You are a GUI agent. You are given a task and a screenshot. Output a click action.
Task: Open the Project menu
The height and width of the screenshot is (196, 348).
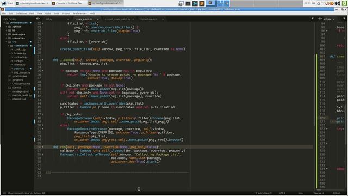(66, 13)
